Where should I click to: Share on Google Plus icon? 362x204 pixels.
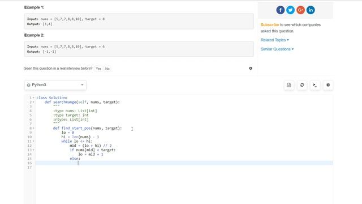(x=300, y=10)
